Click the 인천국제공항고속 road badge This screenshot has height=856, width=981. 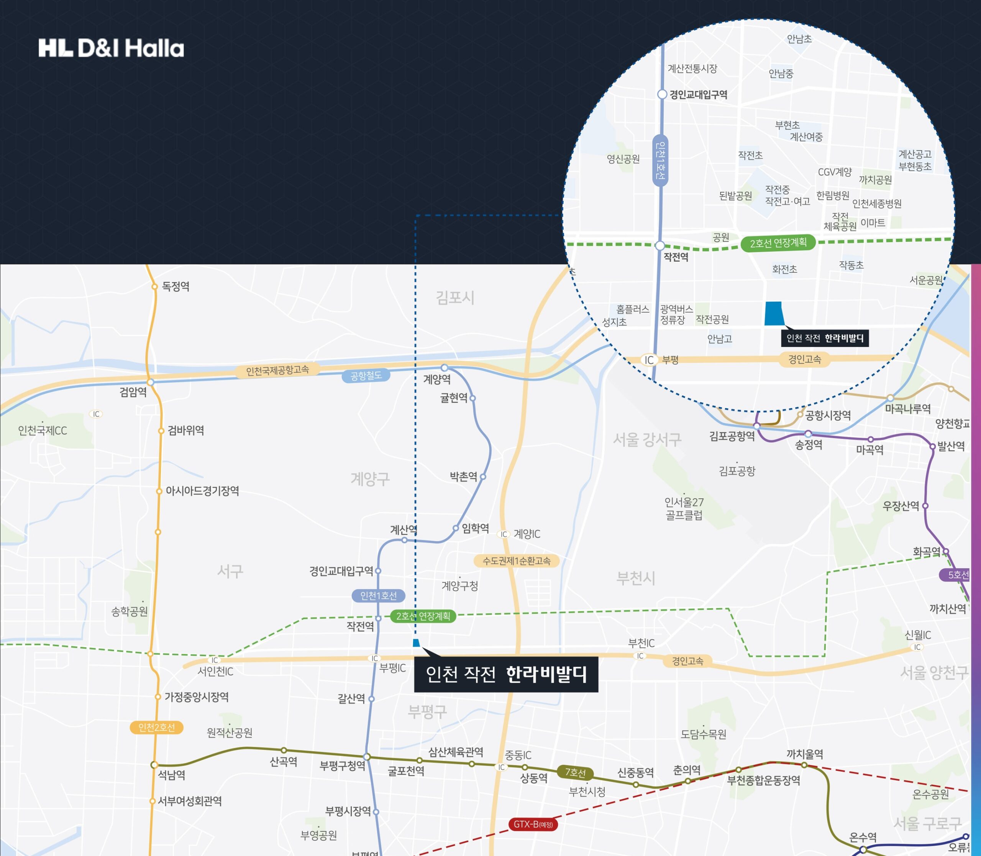(277, 370)
